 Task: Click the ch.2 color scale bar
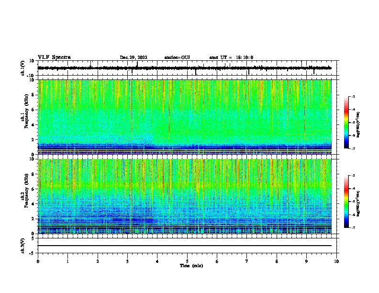(x=346, y=202)
